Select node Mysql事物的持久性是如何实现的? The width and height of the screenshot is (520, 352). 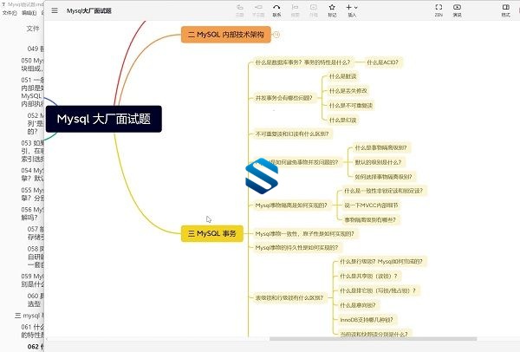(296, 247)
